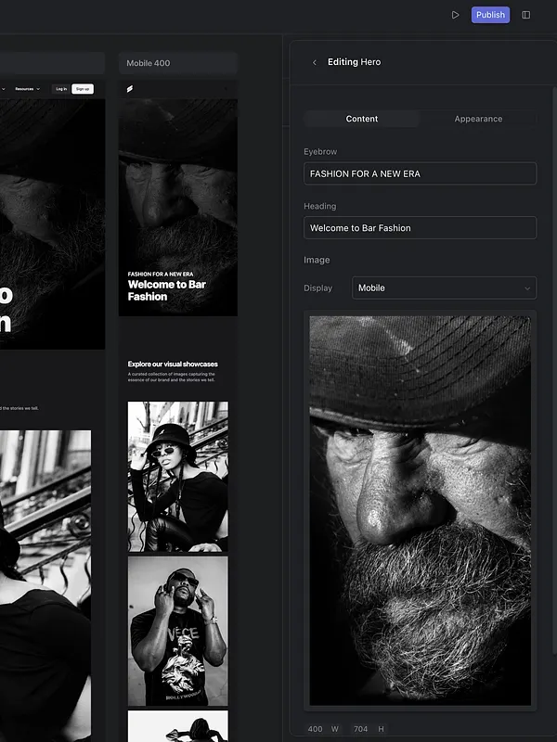Viewport: 557px width, 742px height.
Task: Toggle the sidebar panel icon
Action: click(x=526, y=15)
